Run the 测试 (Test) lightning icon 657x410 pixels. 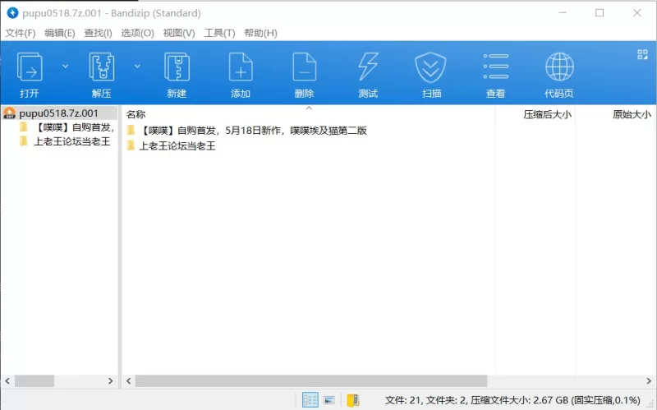(368, 67)
